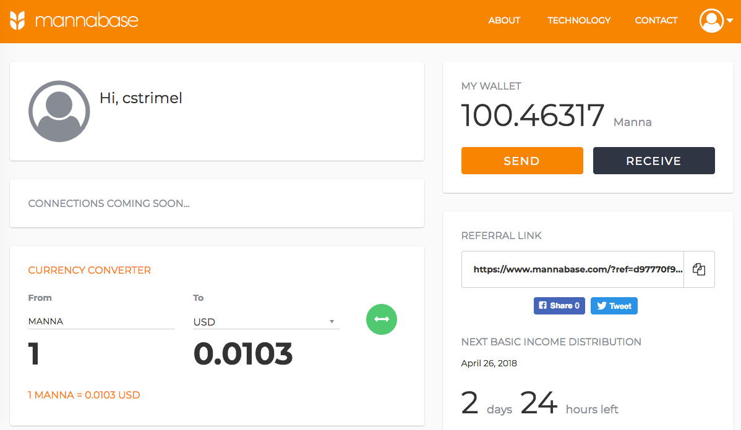741x430 pixels.
Task: Open the CONTACT menu item
Action: tap(656, 20)
